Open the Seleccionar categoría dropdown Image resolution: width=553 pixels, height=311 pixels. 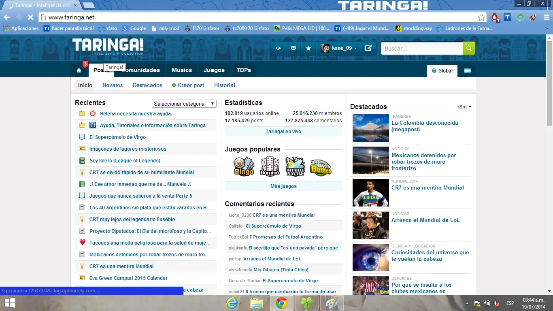pyautogui.click(x=184, y=104)
